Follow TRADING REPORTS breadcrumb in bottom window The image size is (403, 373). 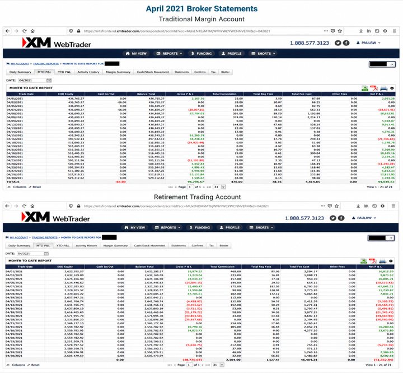45,237
